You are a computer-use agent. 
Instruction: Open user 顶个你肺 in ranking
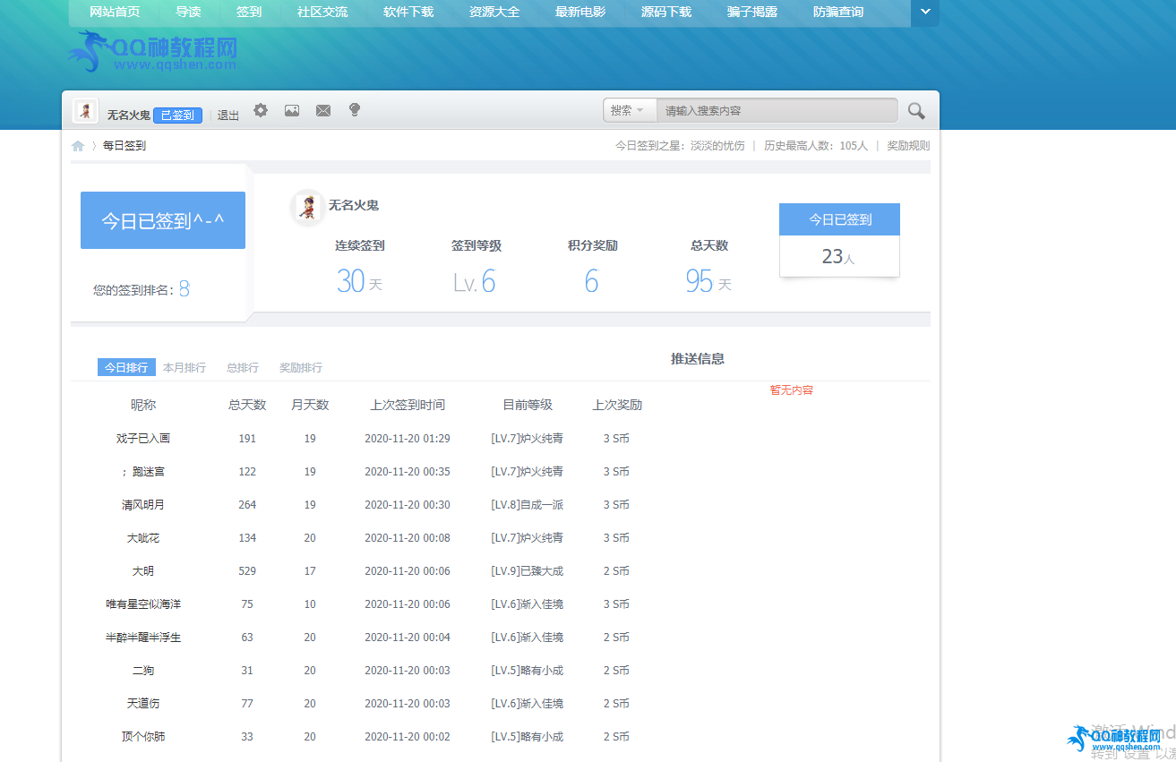(x=143, y=737)
